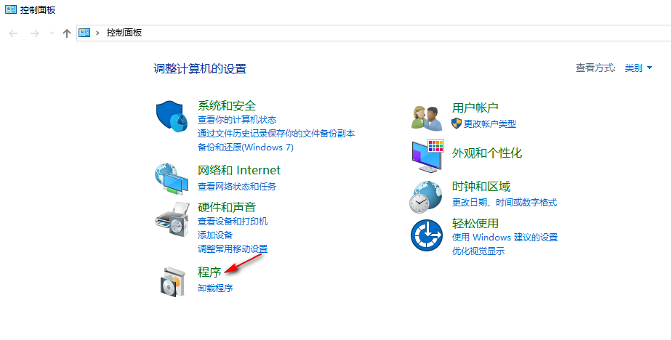This screenshot has height=340, width=671.
Task: Open the 程序 disc box icon
Action: [x=173, y=280]
